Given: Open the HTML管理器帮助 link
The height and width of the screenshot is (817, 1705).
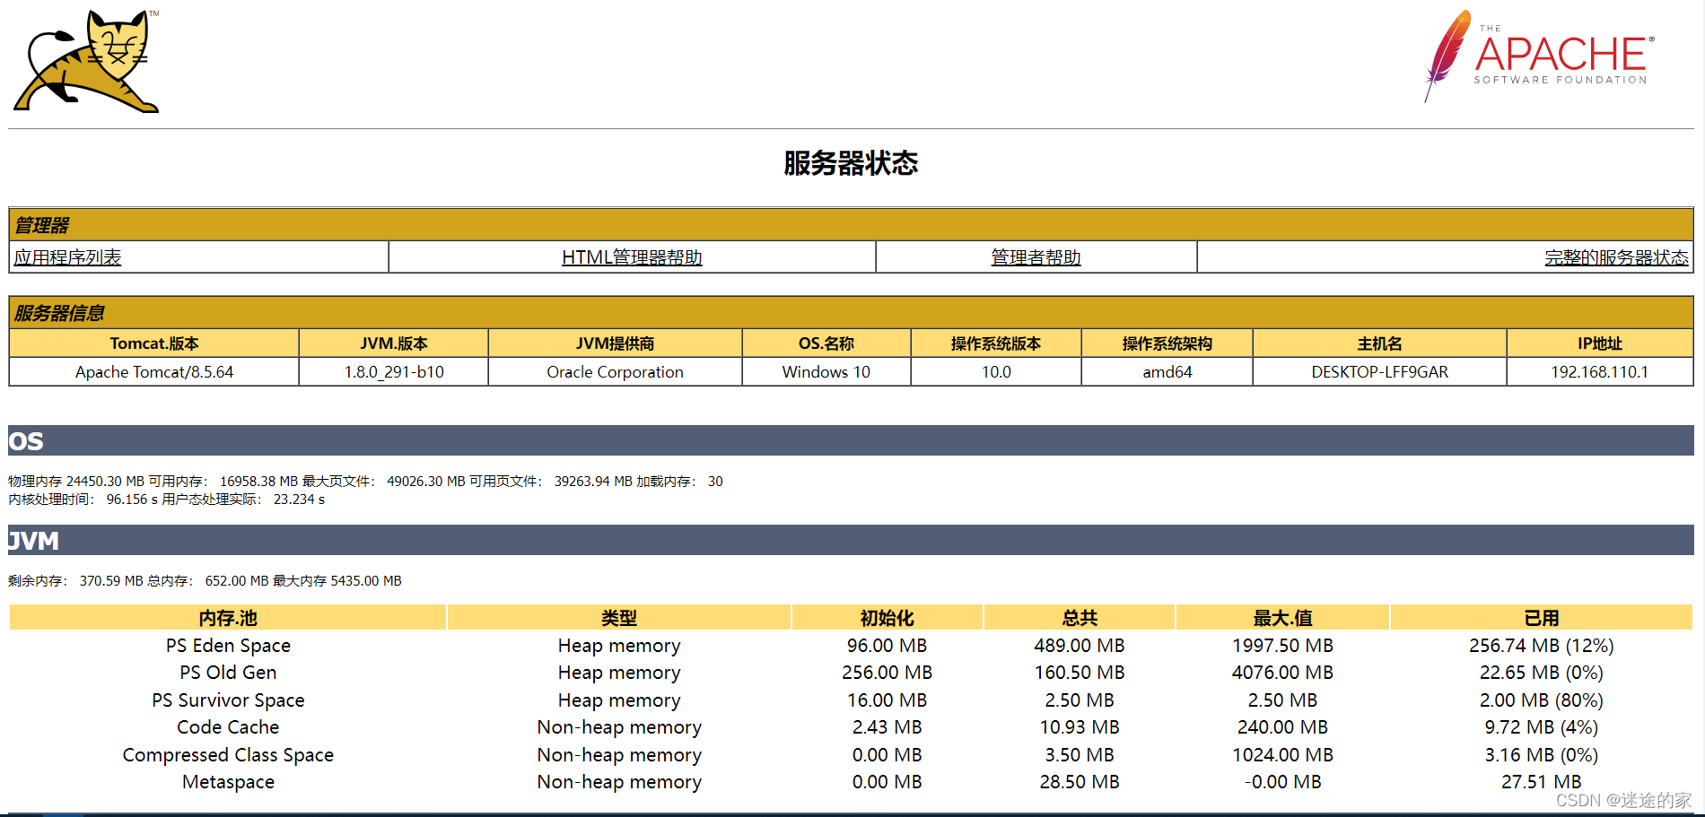Looking at the screenshot, I should [x=632, y=257].
